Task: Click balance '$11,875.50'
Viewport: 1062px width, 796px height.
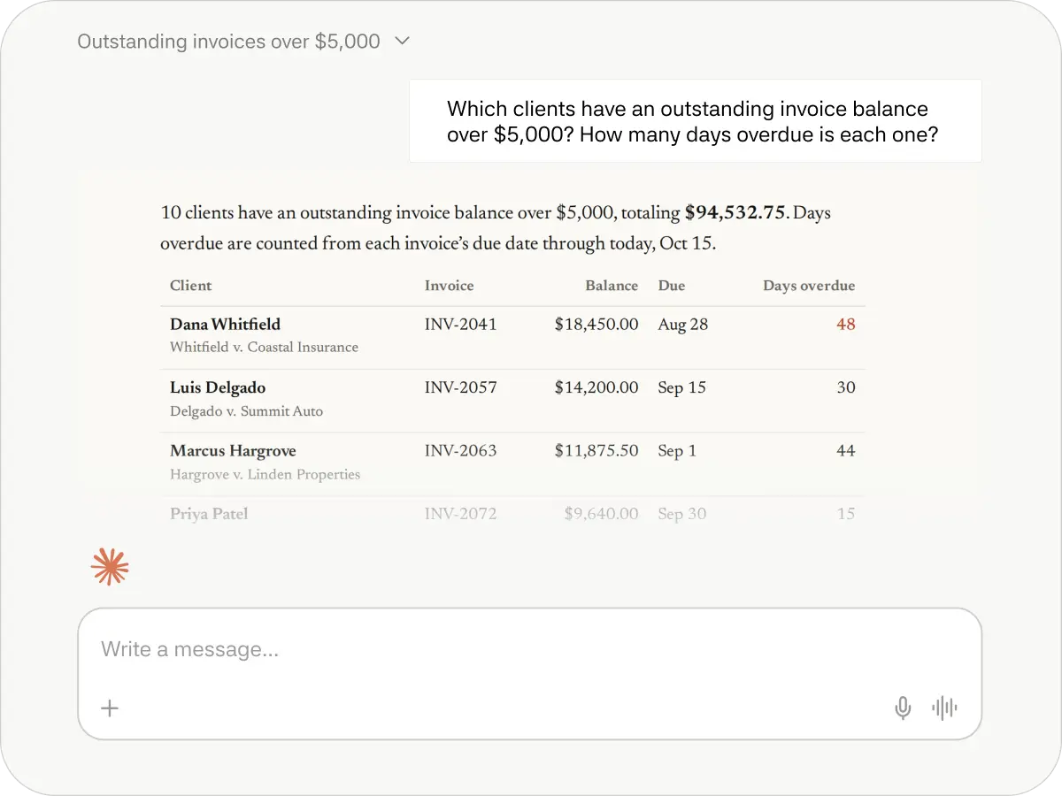Action: (596, 451)
